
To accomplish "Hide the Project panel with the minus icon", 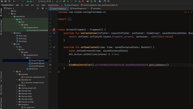I will pos(46,8).
